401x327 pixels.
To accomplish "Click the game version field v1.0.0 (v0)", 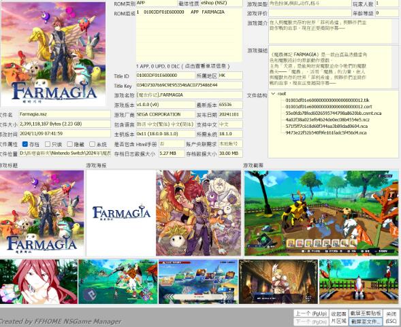I will (x=165, y=105).
